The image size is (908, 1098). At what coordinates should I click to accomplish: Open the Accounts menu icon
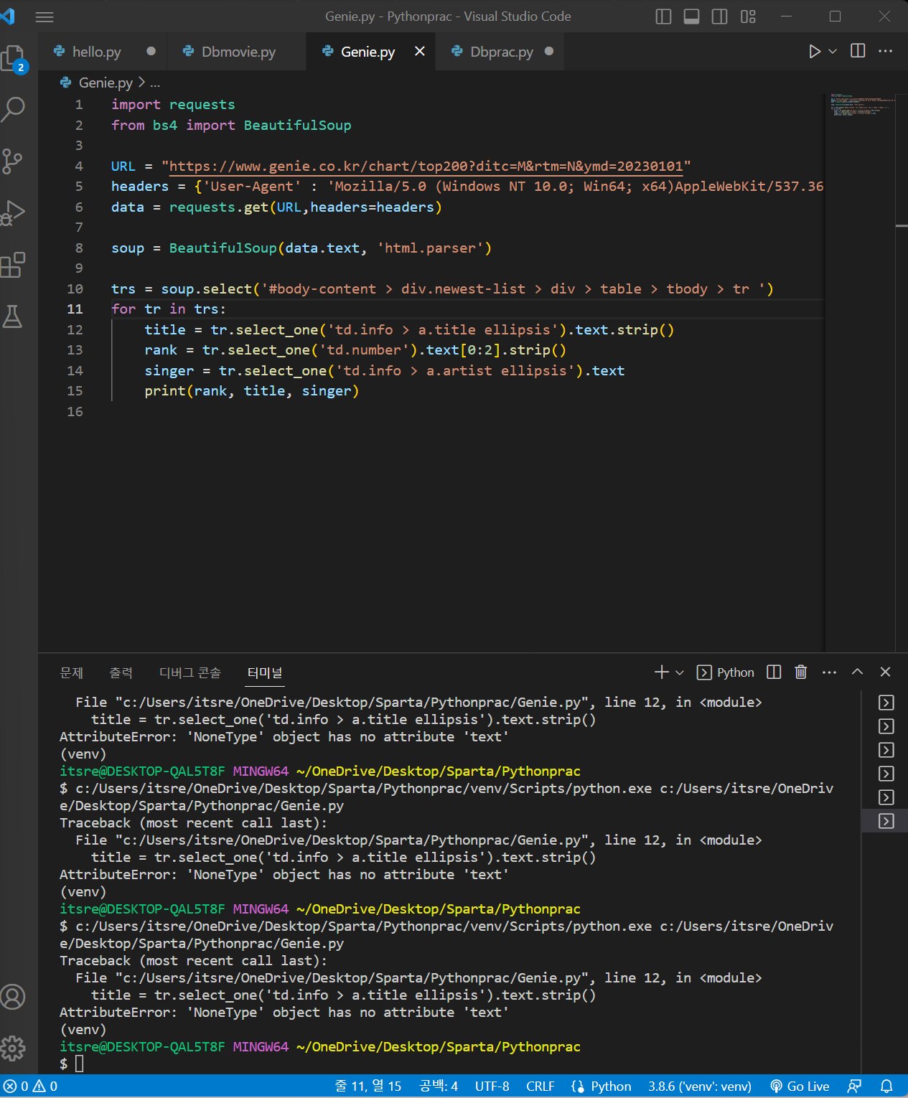pos(14,997)
